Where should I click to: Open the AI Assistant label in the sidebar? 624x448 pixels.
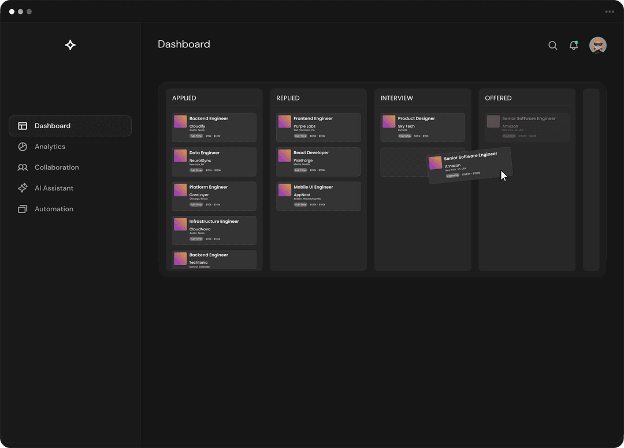54,188
